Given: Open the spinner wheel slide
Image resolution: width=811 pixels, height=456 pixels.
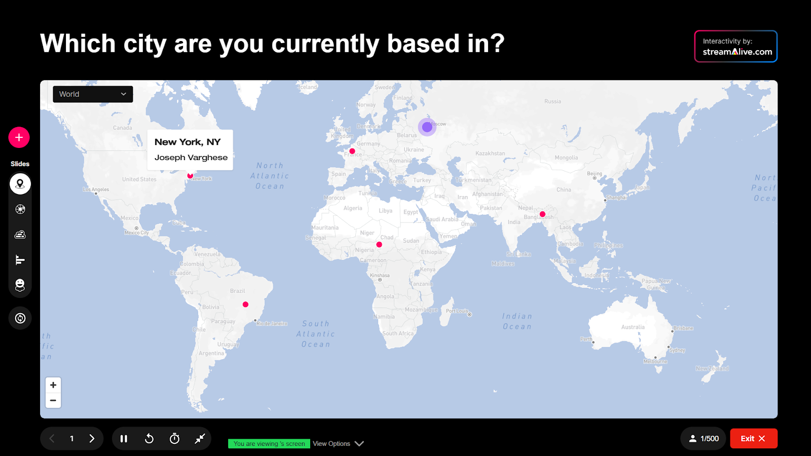Looking at the screenshot, I should 20,209.
